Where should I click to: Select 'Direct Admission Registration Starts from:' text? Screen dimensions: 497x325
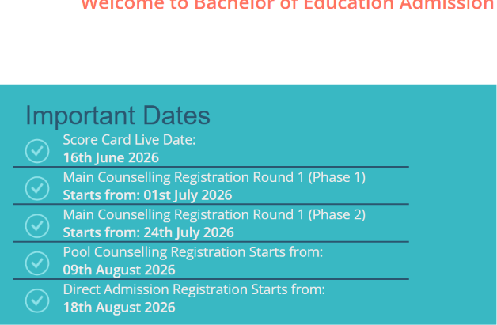click(x=194, y=289)
